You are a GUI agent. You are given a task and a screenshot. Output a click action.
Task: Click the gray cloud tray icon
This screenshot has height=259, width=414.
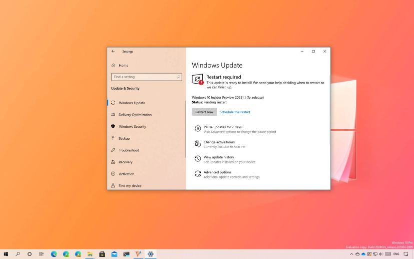(357, 254)
